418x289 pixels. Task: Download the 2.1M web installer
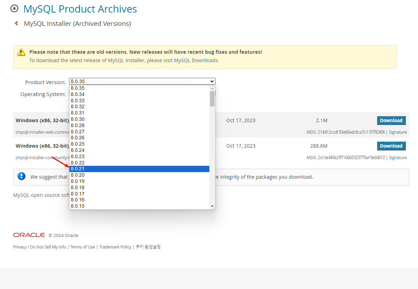(x=391, y=120)
